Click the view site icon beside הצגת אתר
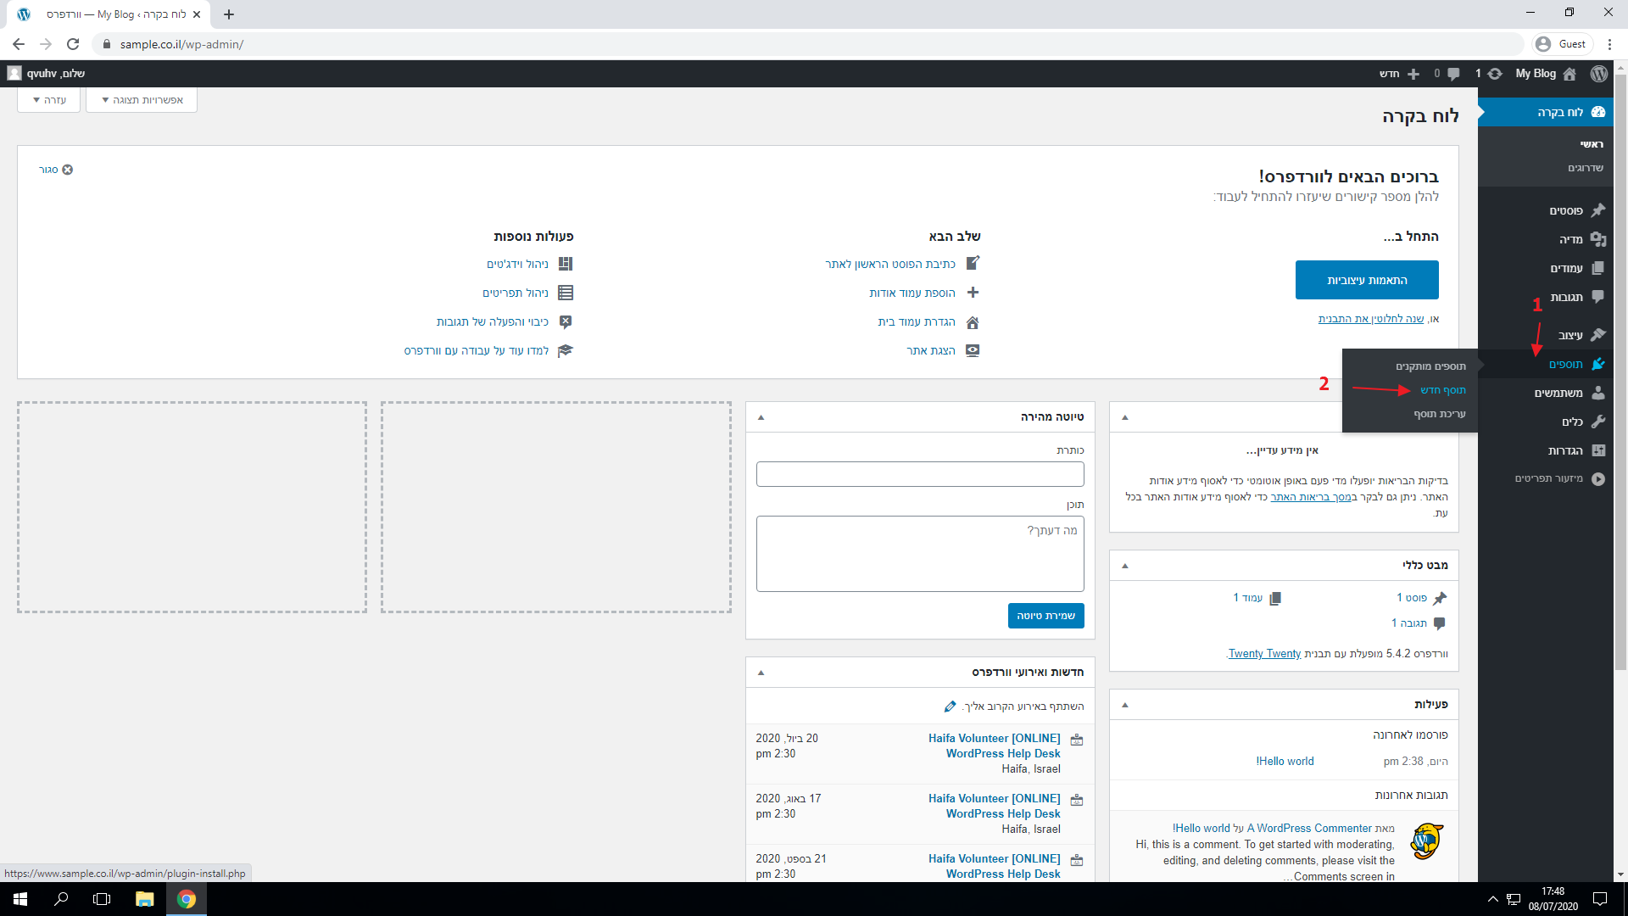 tap(973, 350)
